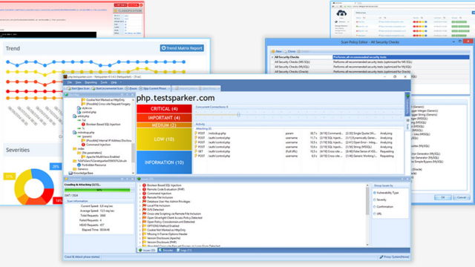
Task: Open the Trend Matrix Report
Action: [x=182, y=48]
